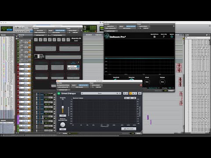This screenshot has height=158, width=211.
Task: Toggle COMPARE in DeRoom Pro window
Action: pyautogui.click(x=146, y=28)
